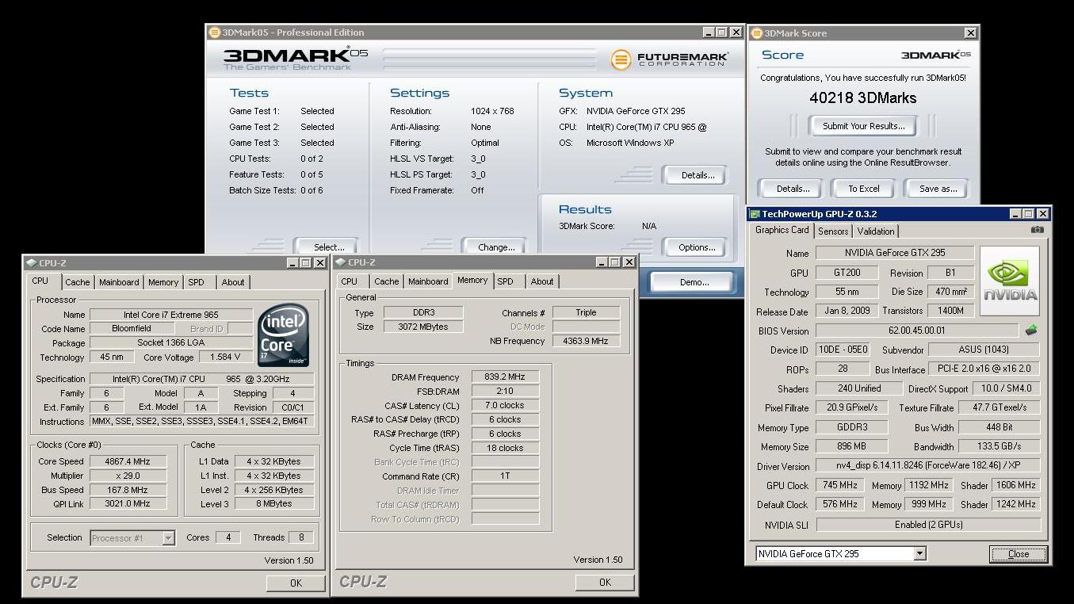Select the CPU tab in left CPU-Z window

pos(40,281)
